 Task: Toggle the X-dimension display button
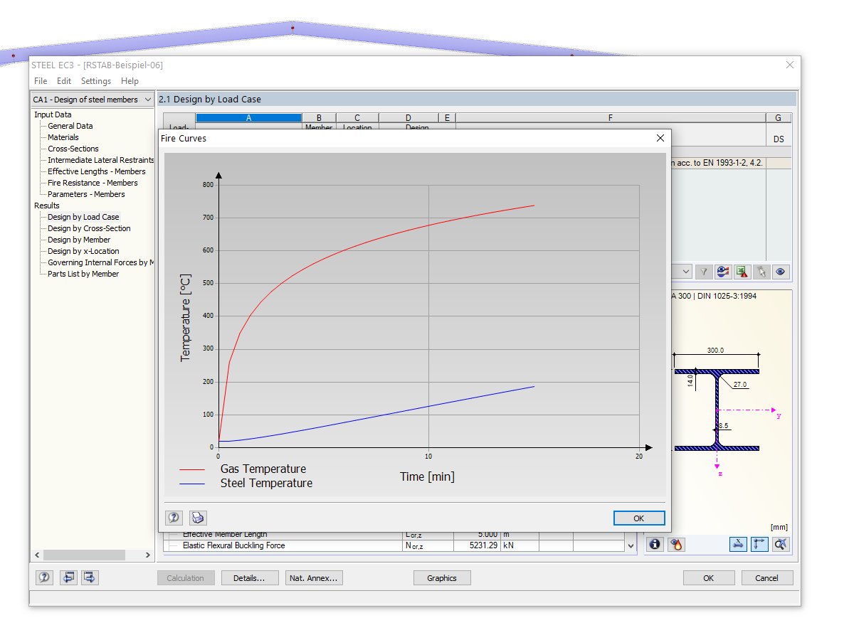click(x=738, y=544)
